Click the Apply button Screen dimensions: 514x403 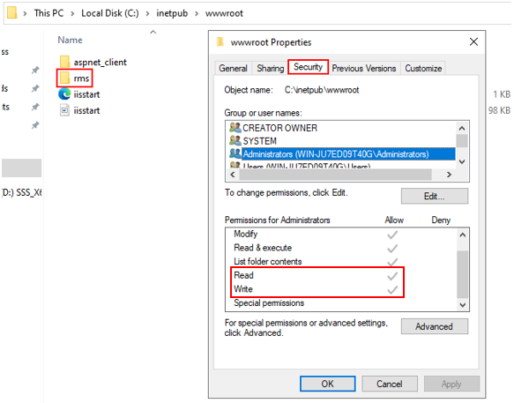pos(451,384)
